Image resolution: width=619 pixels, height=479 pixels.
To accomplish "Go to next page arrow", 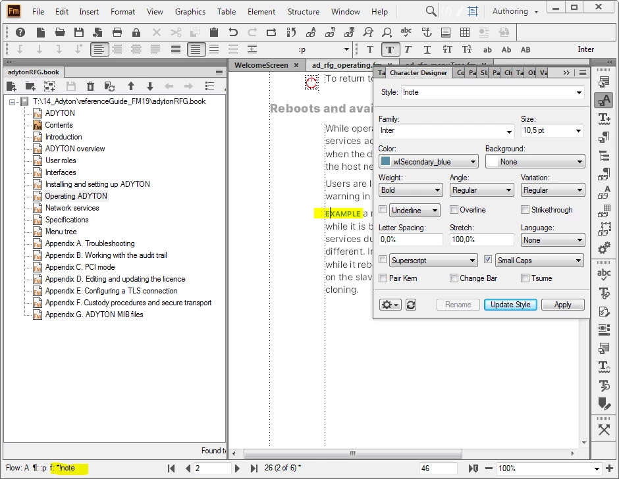I will coord(237,468).
